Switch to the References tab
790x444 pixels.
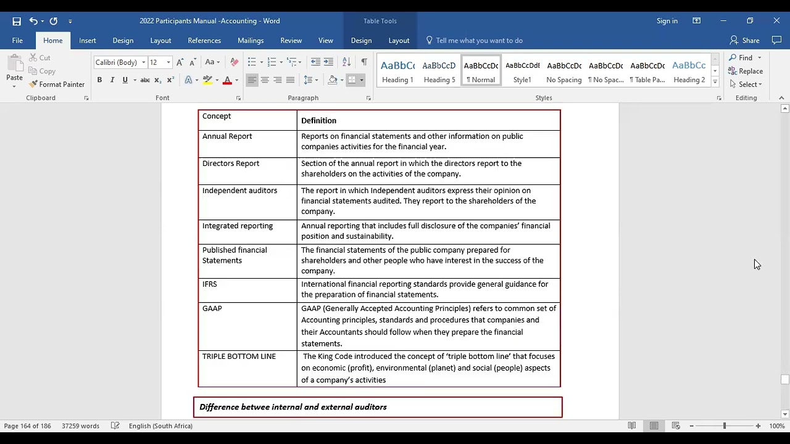(204, 41)
